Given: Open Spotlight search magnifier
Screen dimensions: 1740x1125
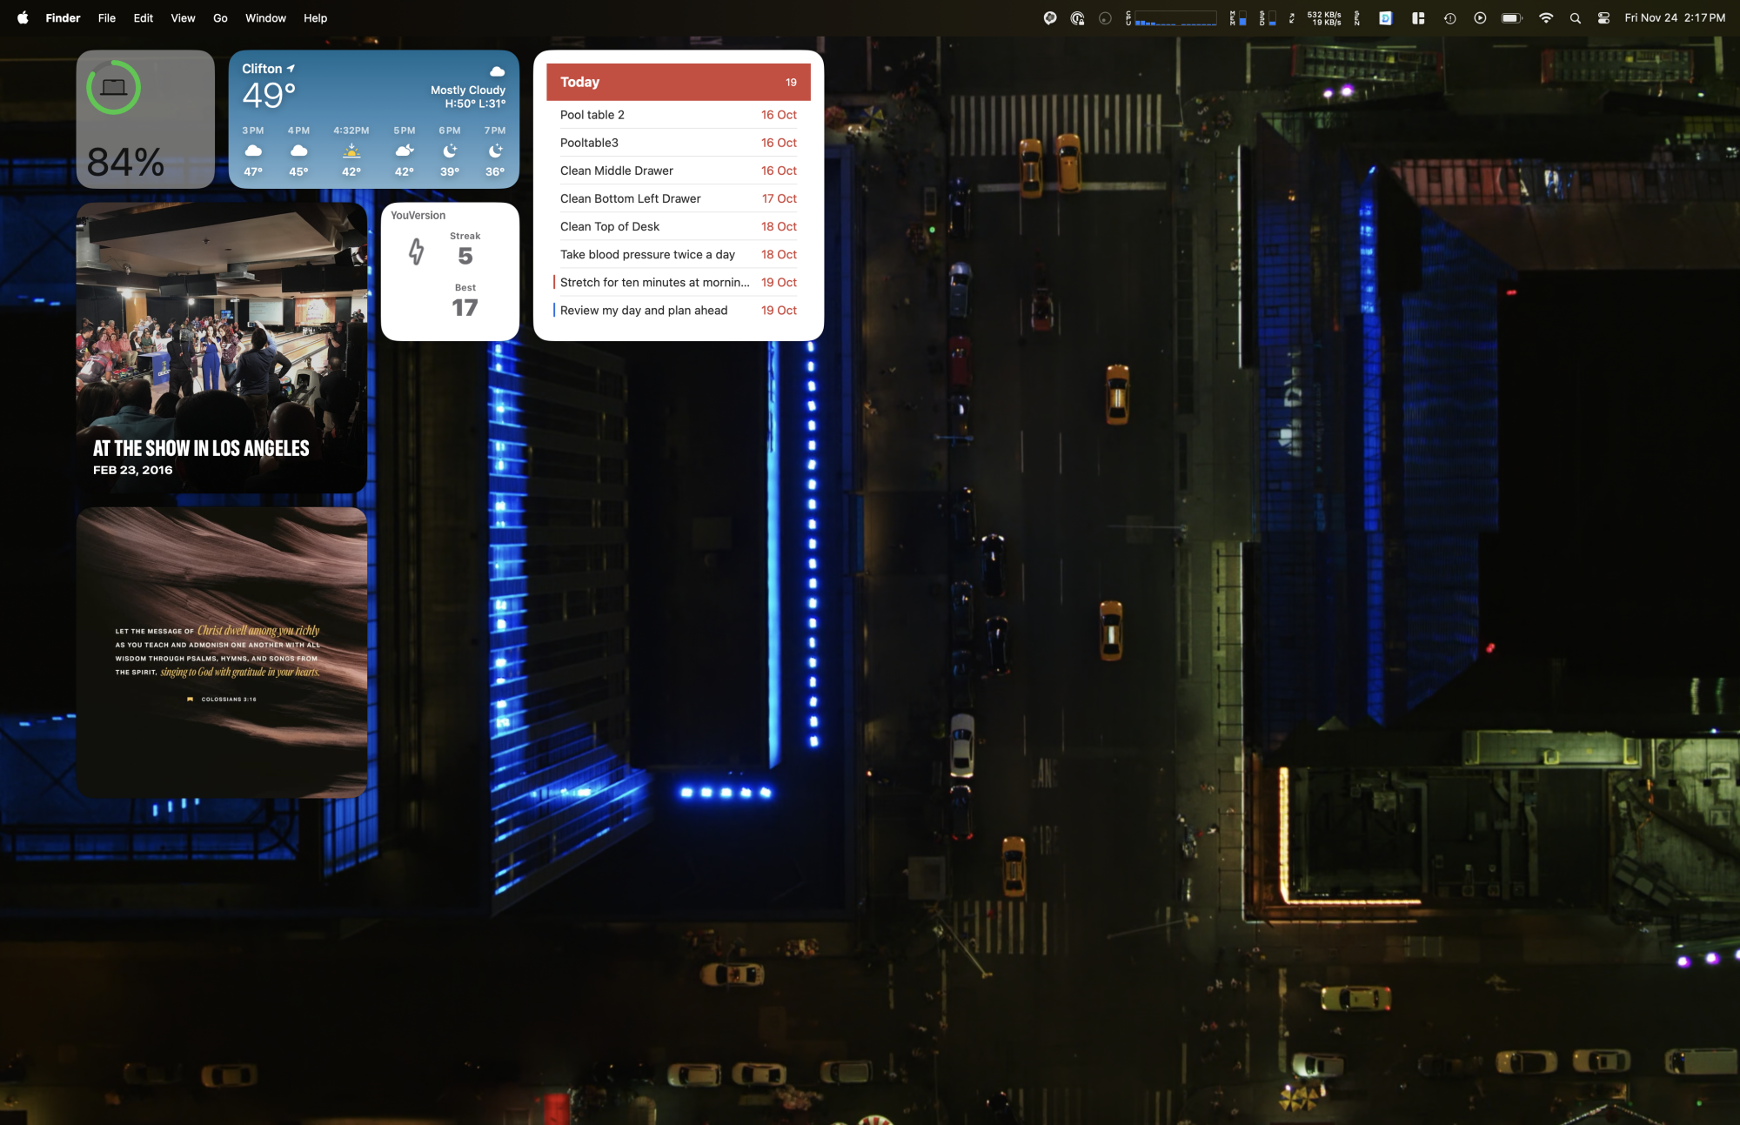Looking at the screenshot, I should tap(1575, 17).
